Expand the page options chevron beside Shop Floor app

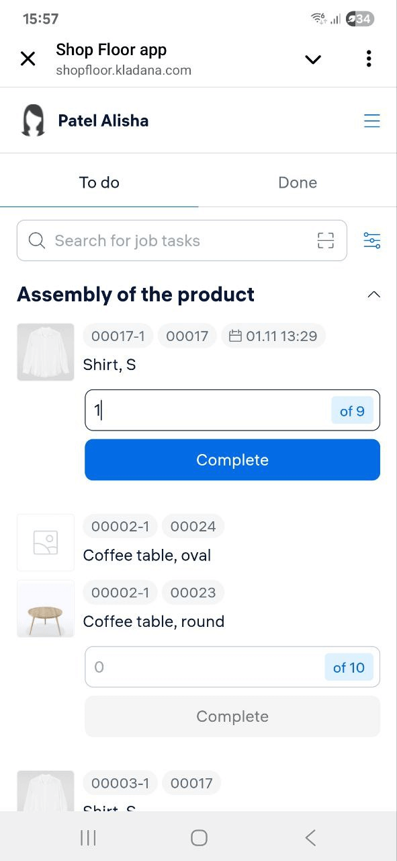[x=312, y=59]
